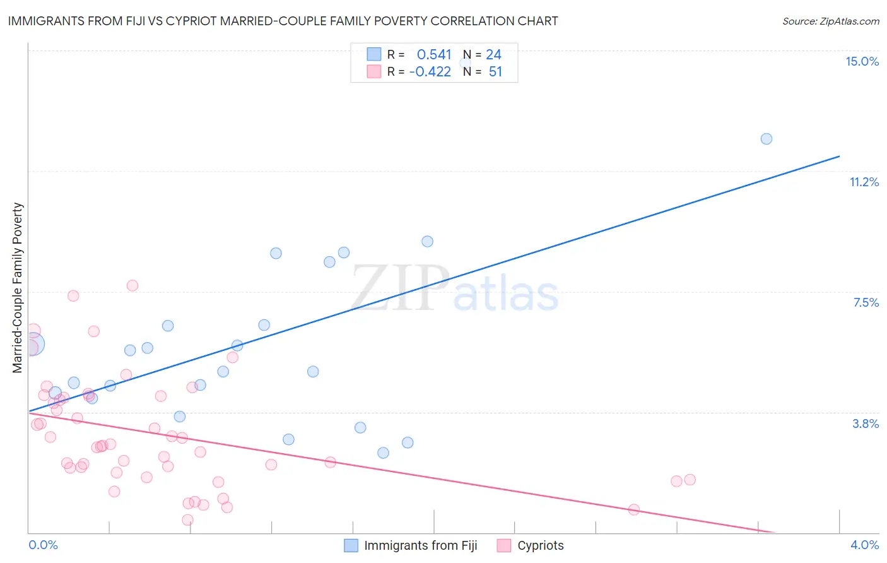The width and height of the screenshot is (887, 563).
Task: Click the large blue bubble at left axis
Action: 33,344
